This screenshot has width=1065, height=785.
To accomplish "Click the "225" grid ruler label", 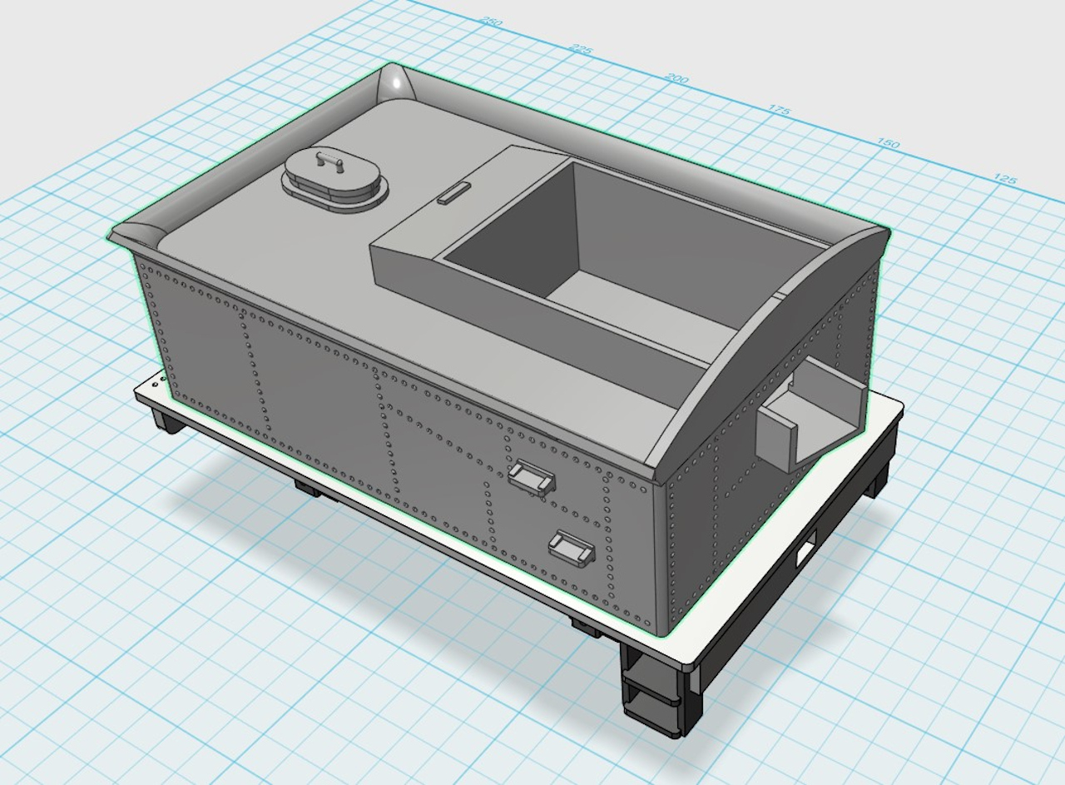I will click(x=581, y=49).
